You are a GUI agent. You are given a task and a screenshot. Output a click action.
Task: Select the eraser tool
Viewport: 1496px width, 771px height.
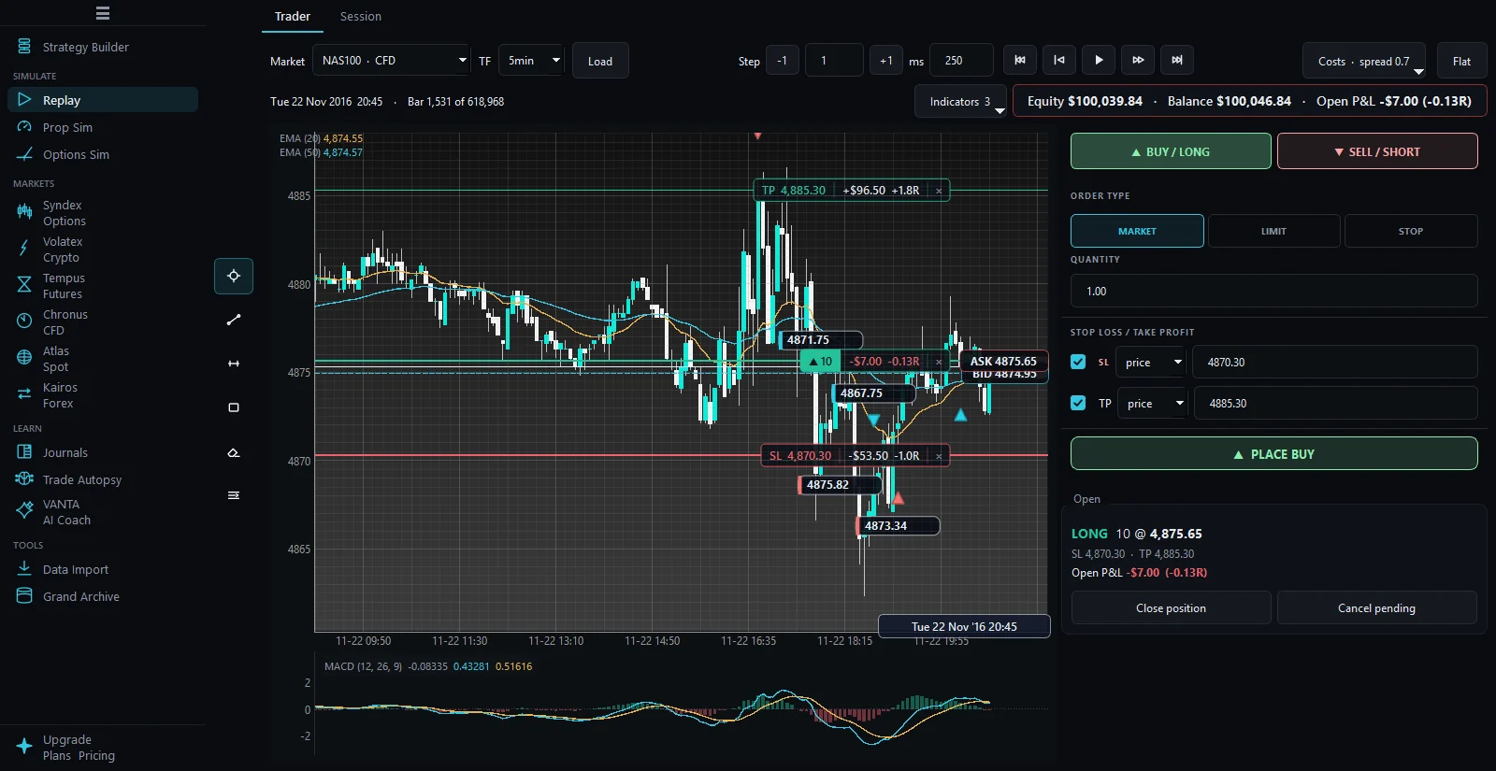(x=234, y=452)
